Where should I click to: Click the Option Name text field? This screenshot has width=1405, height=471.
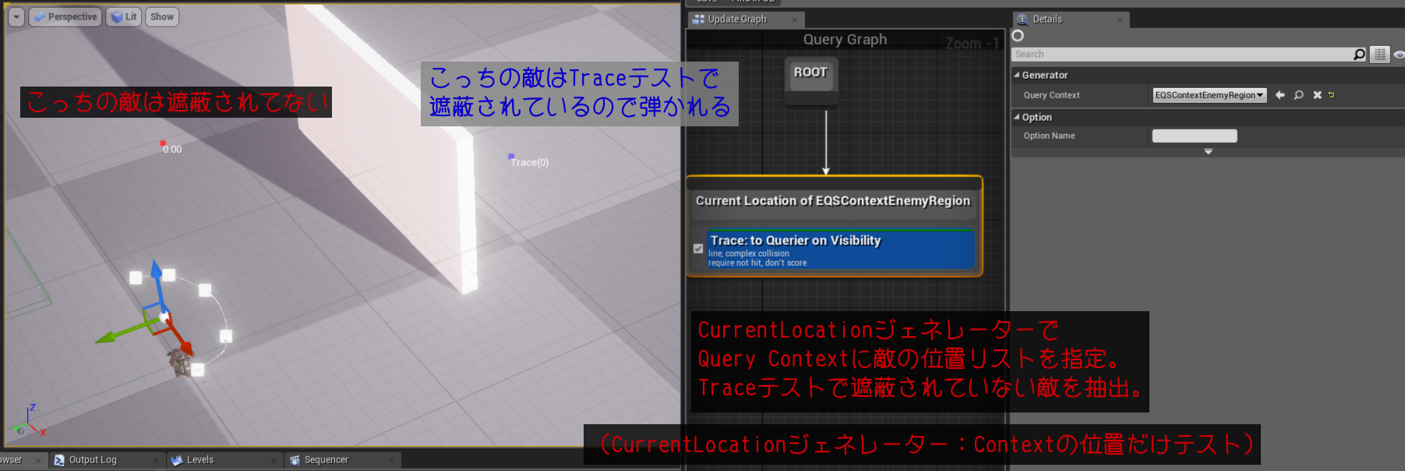pyautogui.click(x=1194, y=136)
